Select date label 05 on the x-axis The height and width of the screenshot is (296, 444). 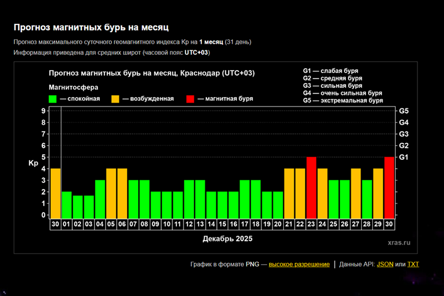point(111,224)
